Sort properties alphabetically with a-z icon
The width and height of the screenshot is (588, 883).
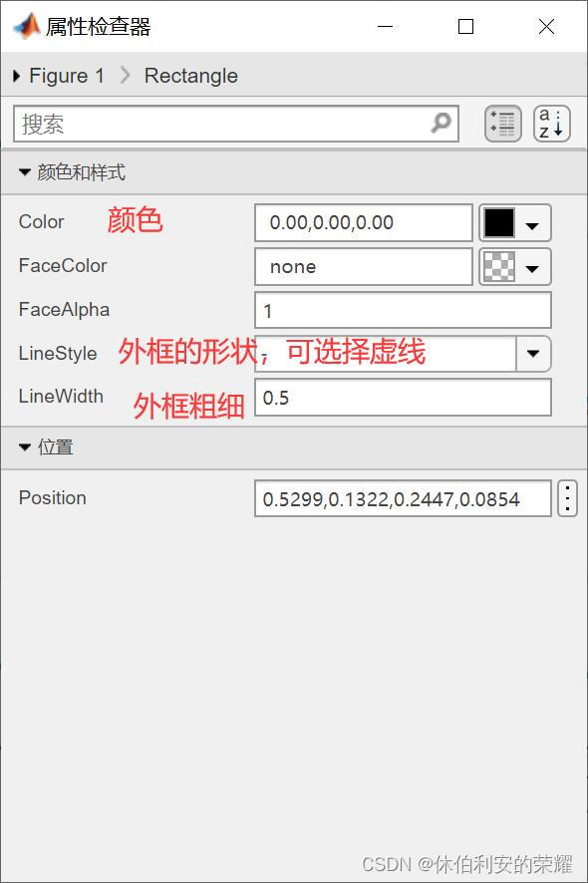tap(551, 124)
